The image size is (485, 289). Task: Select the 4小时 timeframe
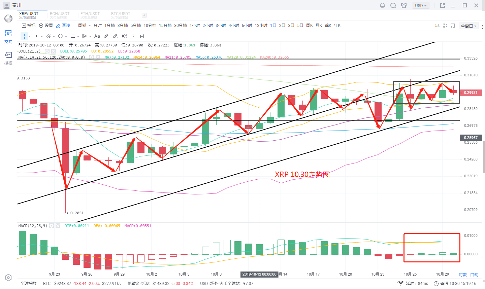tap(234, 26)
